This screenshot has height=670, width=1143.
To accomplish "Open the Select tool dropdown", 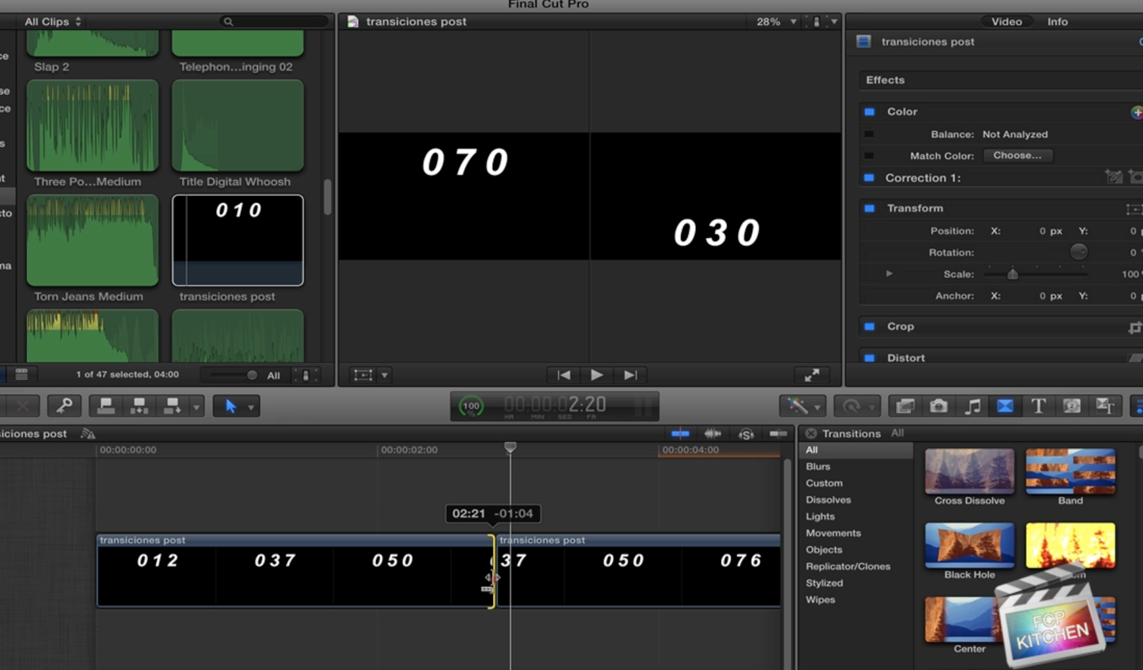I will pos(251,406).
